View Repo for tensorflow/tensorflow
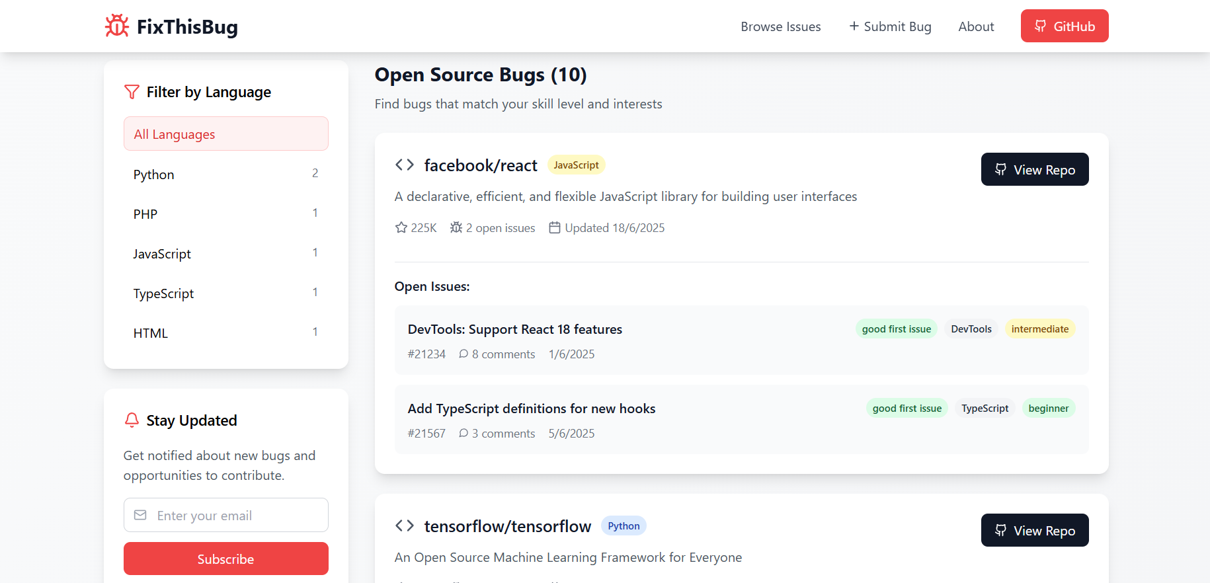This screenshot has height=583, width=1210. point(1035,530)
